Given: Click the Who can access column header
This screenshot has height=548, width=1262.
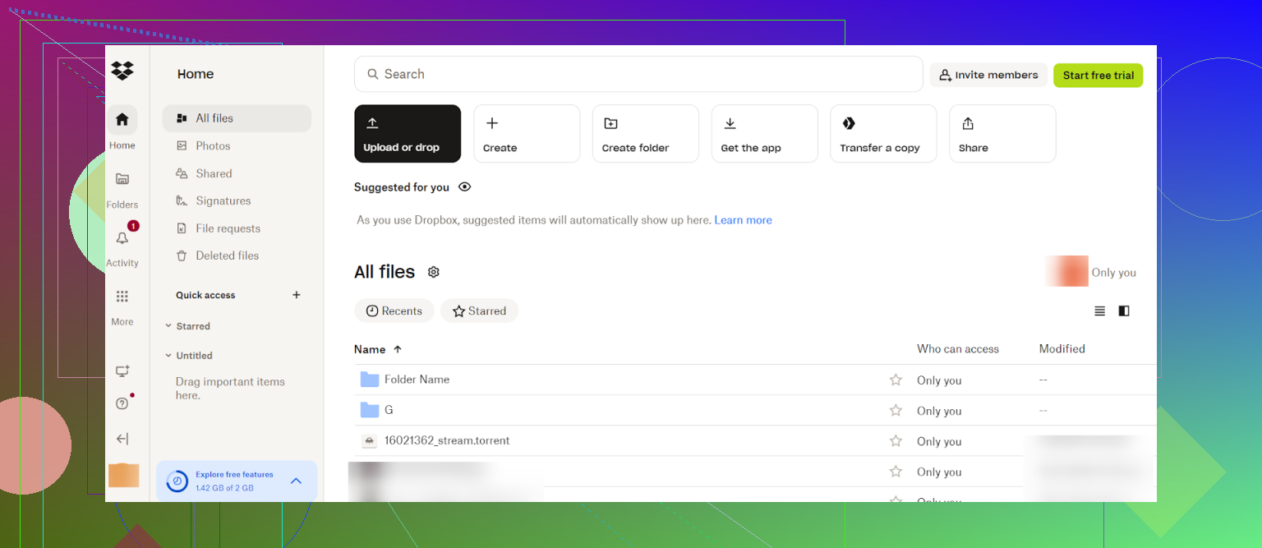Looking at the screenshot, I should (958, 349).
